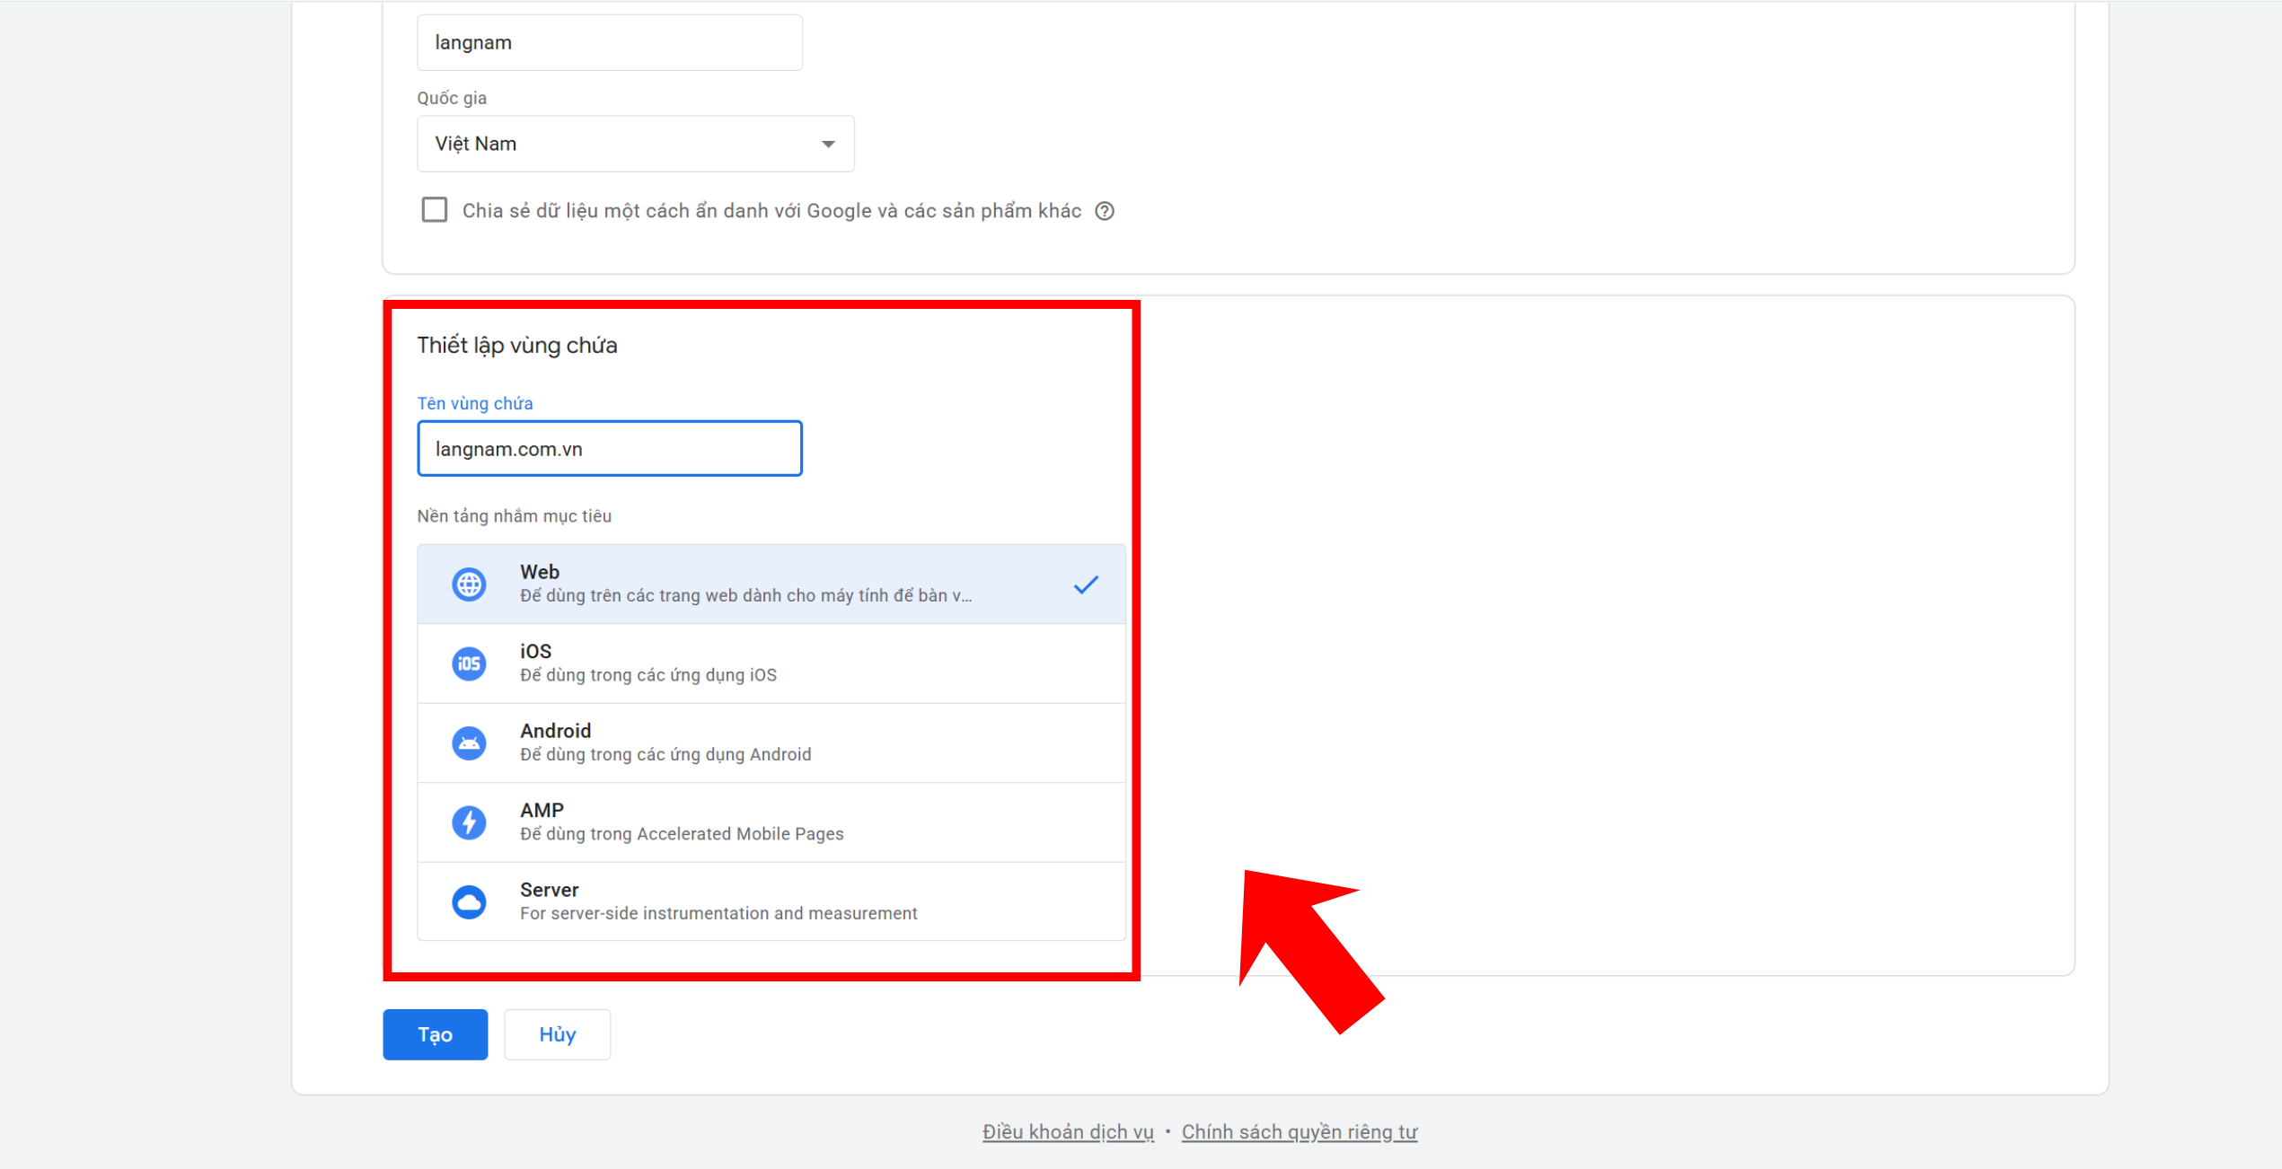This screenshot has width=2282, height=1169.
Task: Open help icon next to data sharing text
Action: tap(1105, 211)
